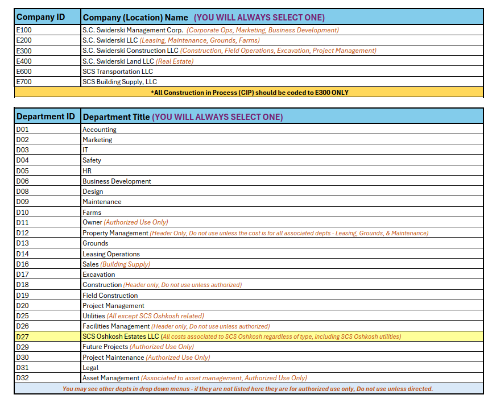This screenshot has height=403, width=488.
Task: Click the Leasing Operations department cell
Action: [x=282, y=254]
